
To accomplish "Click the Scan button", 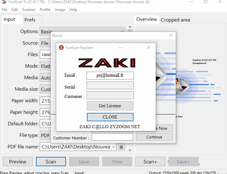I will [x=51, y=162].
